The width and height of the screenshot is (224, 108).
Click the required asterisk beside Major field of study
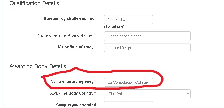[x=95, y=47]
